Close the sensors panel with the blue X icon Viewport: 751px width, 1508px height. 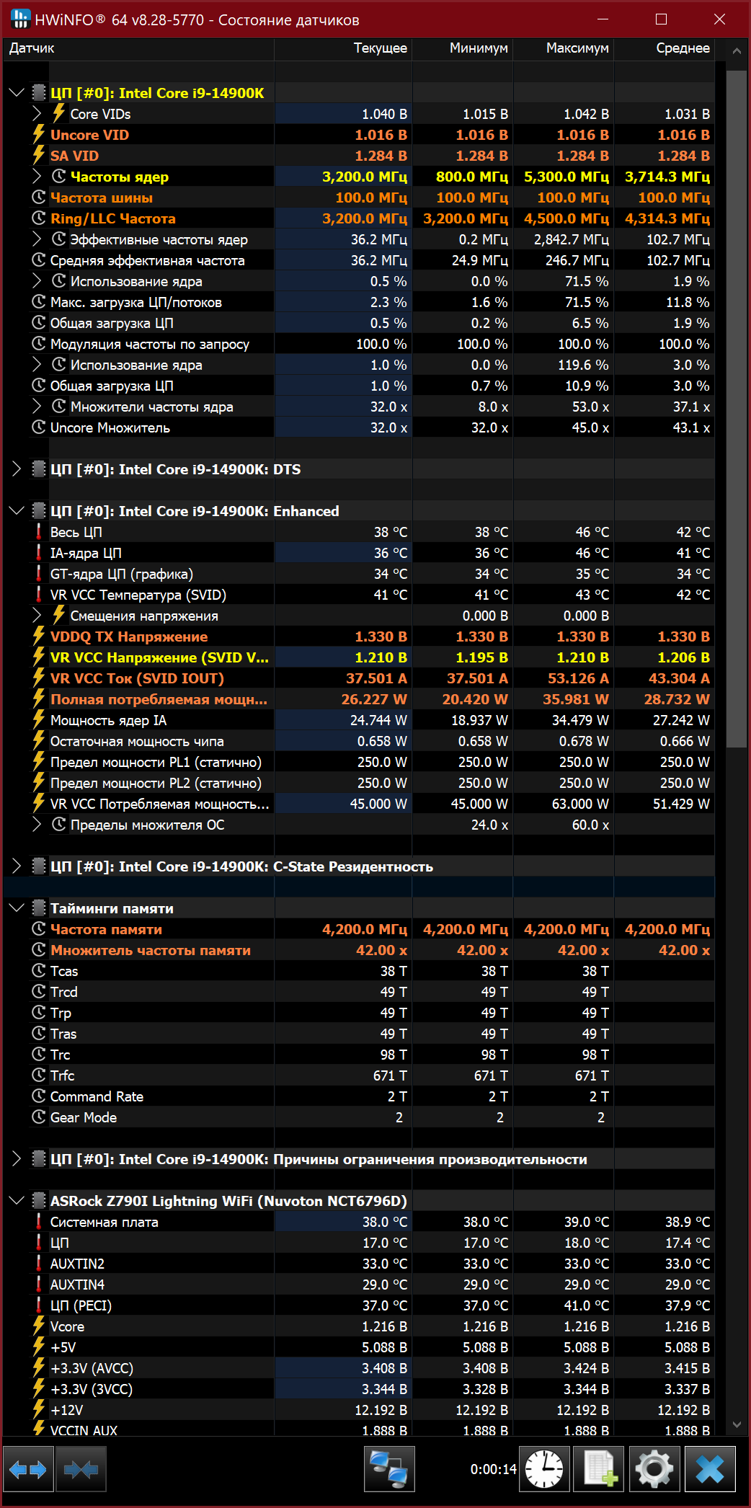pyautogui.click(x=710, y=1469)
